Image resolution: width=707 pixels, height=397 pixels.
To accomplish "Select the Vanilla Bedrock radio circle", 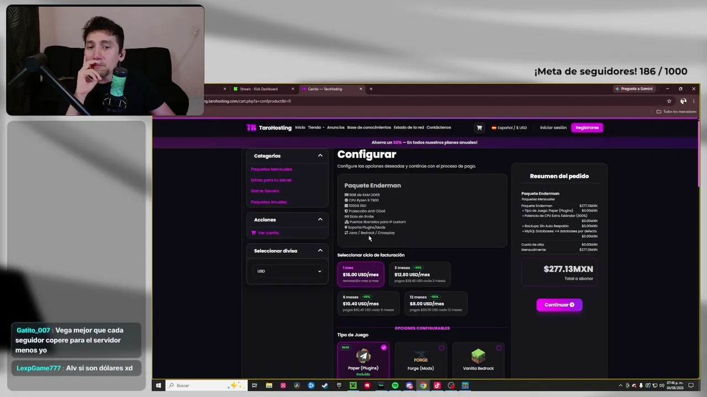I will click(499, 347).
